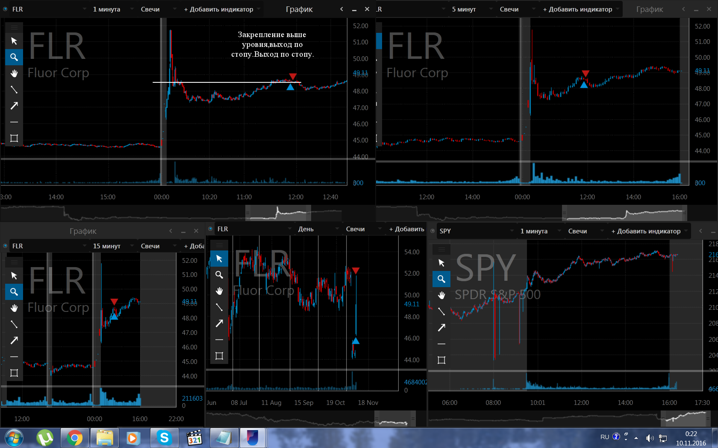The image size is (718, 448).
Task: Select zoom tool in FLR 15-minute chart
Action: point(14,292)
